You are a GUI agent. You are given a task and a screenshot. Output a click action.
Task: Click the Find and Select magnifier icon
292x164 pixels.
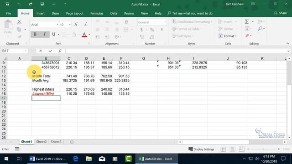coord(260,29)
